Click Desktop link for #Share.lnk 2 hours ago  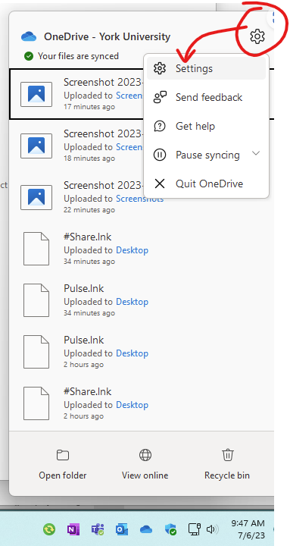coord(133,405)
